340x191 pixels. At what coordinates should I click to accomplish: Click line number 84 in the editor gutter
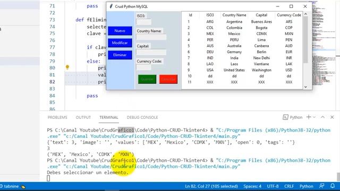pyautogui.click(x=52, y=95)
